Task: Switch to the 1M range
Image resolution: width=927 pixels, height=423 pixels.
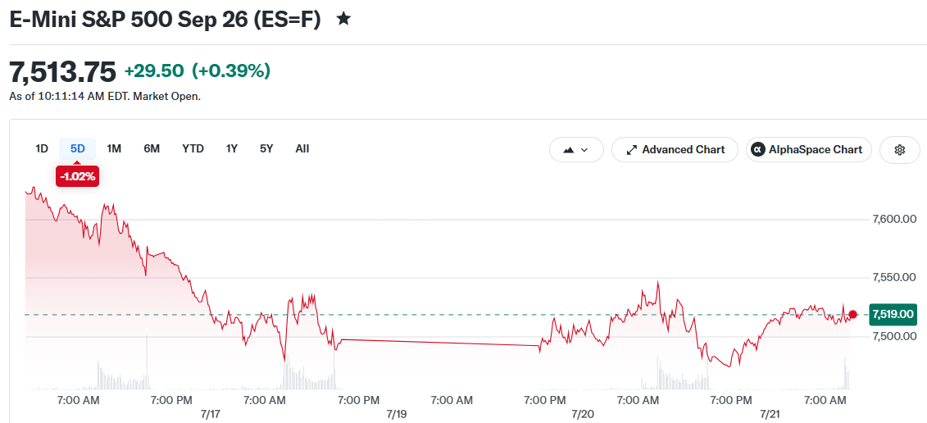Action: (114, 148)
